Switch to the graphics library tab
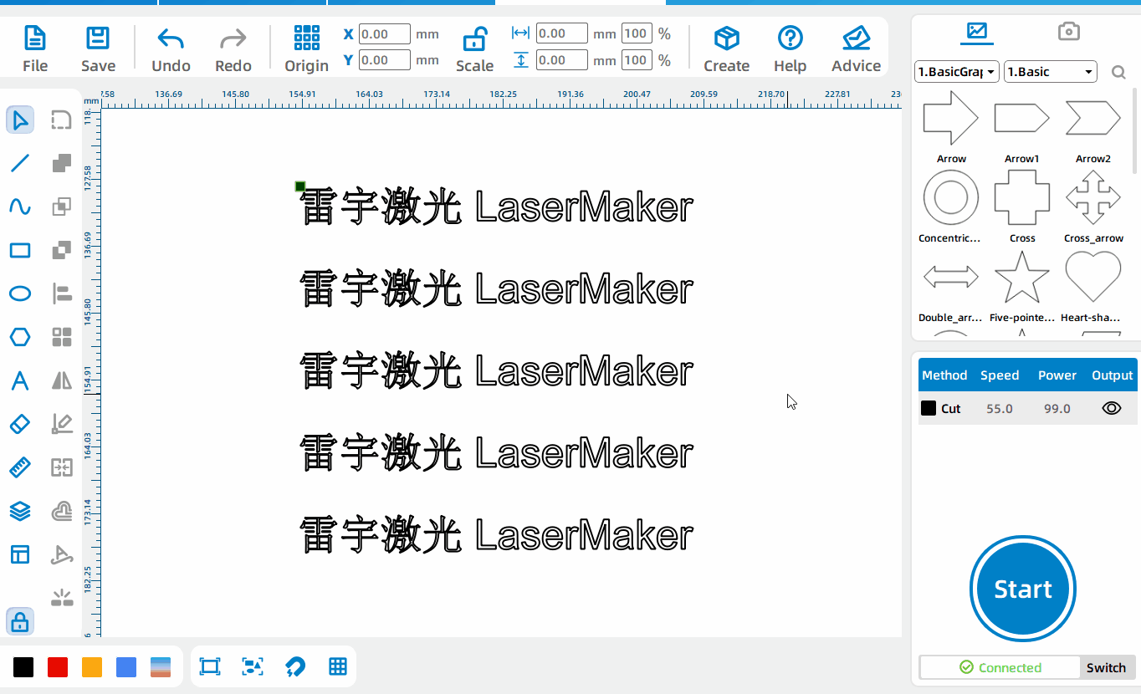The image size is (1141, 694). pos(976,32)
